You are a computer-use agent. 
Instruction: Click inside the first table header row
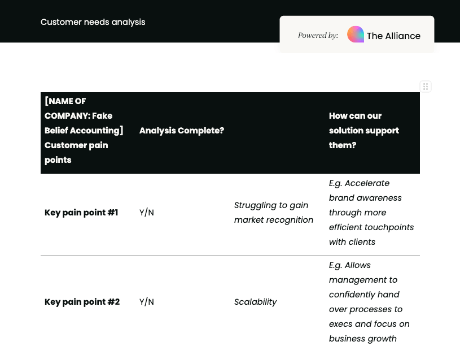tap(226, 133)
